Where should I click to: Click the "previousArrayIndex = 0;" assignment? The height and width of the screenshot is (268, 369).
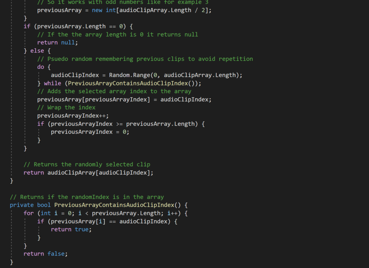click(90, 132)
